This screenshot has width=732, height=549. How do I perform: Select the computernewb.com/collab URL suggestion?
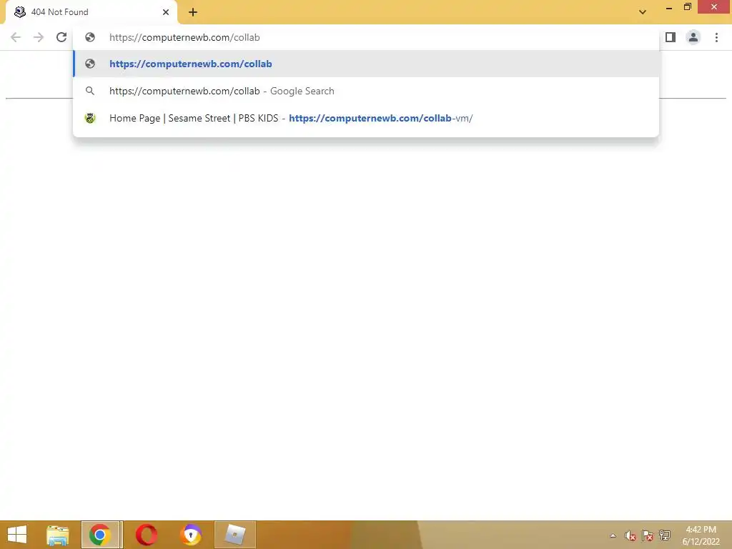tap(366, 64)
